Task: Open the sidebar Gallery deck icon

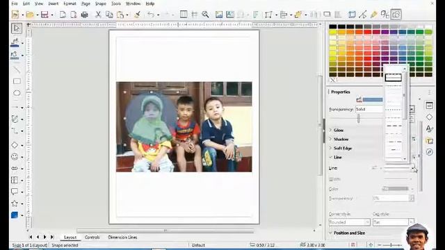Action: pyautogui.click(x=430, y=140)
